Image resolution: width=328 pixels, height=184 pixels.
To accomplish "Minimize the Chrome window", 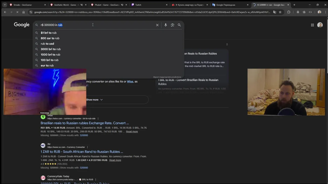I will (310, 5).
